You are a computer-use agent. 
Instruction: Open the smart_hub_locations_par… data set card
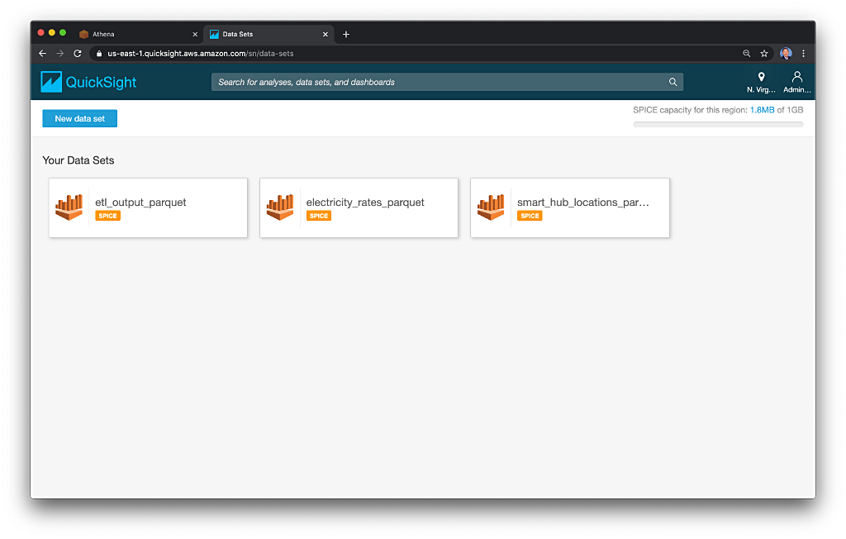570,208
